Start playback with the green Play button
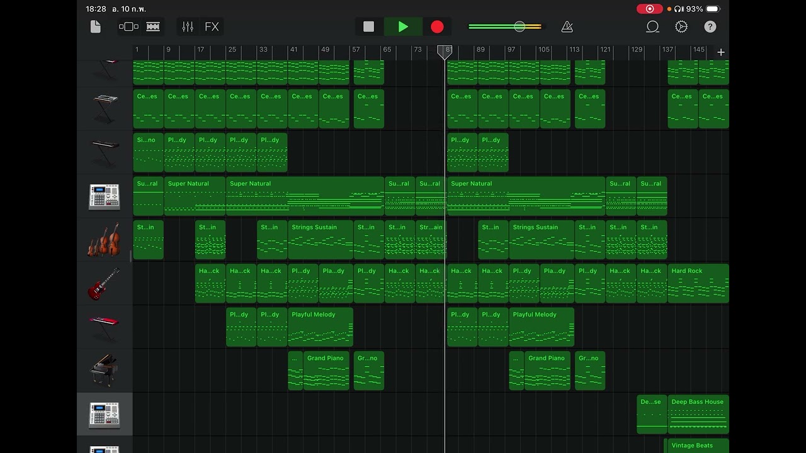 pyautogui.click(x=403, y=26)
